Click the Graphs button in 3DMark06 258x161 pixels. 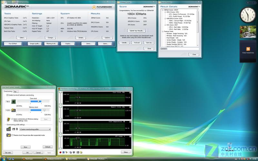[68, 43]
